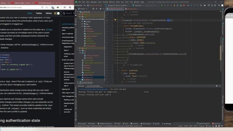The height and width of the screenshot is (131, 233).
Task: Switch to the pubspec.yaml editor tab
Action: click(x=132, y=9)
